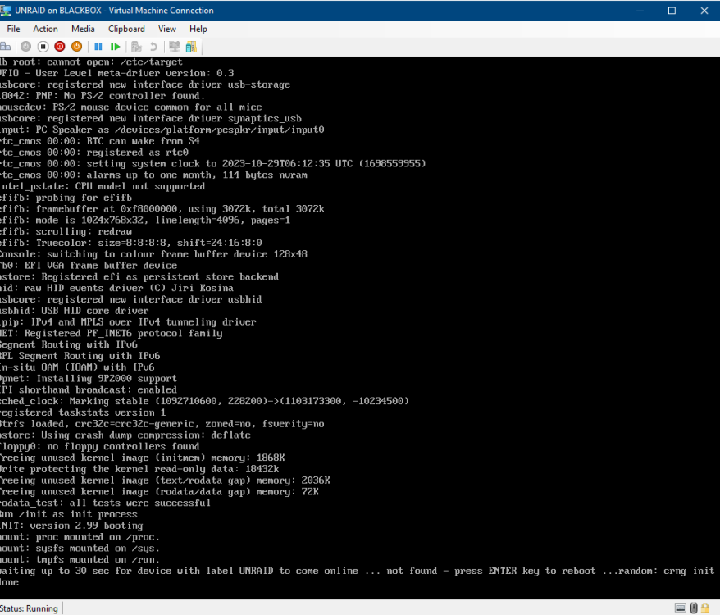Save VM state with orange power icon

pos(77,47)
